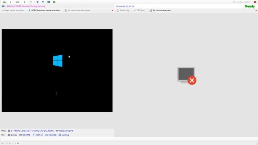258x145 pixels.
Task: Click the blue monitor icon beside the machine status
Action: 3,6
